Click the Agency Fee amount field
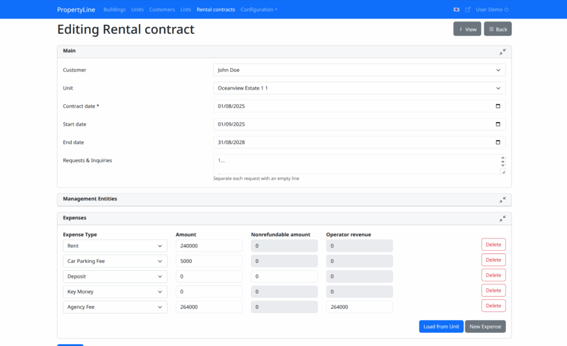This screenshot has width=567, height=346. click(209, 307)
